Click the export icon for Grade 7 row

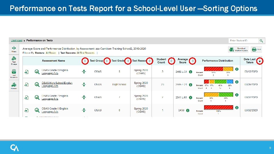[26, 98]
